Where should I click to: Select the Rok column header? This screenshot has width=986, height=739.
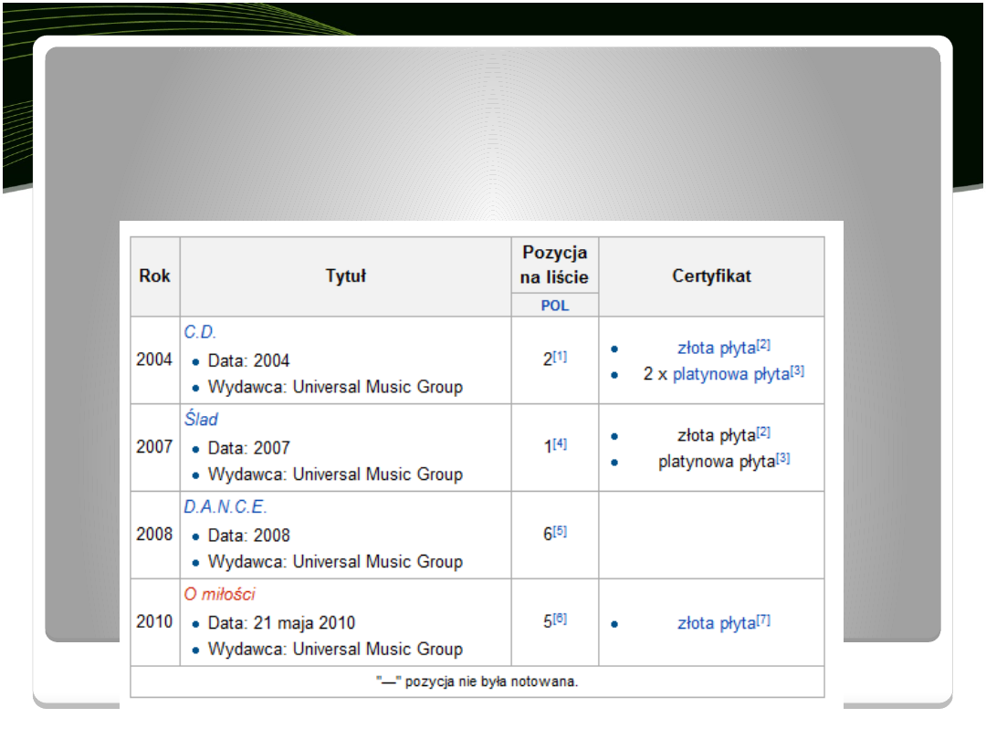click(154, 276)
